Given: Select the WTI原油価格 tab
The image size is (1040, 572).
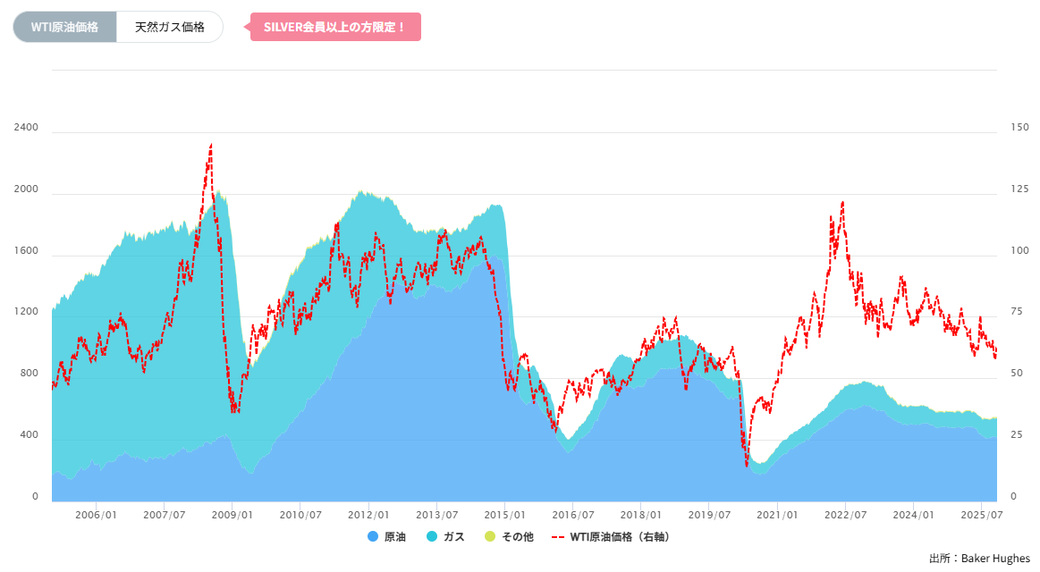Looking at the screenshot, I should pos(63,27).
